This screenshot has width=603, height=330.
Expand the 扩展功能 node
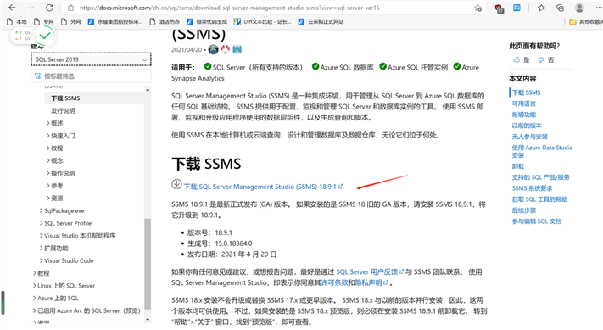pos(53,248)
